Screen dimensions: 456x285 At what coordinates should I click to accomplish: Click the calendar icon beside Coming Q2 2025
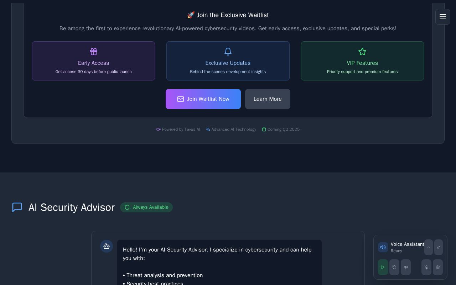point(264,129)
